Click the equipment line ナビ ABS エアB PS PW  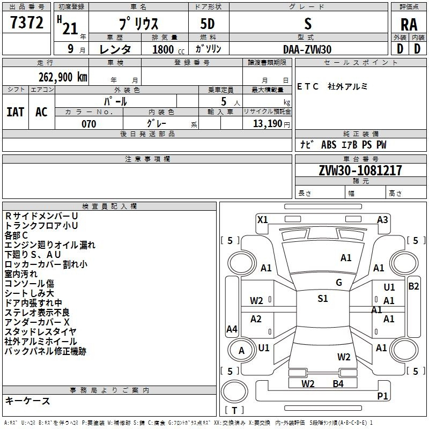(x=343, y=145)
